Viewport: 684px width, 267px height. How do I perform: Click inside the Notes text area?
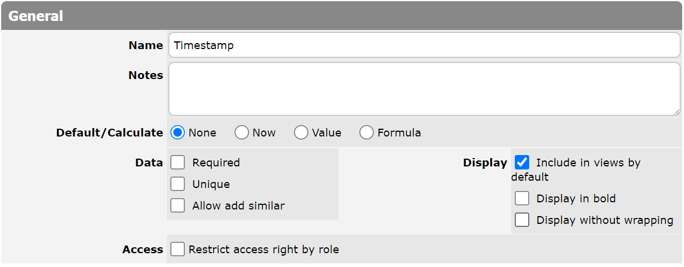pos(424,89)
